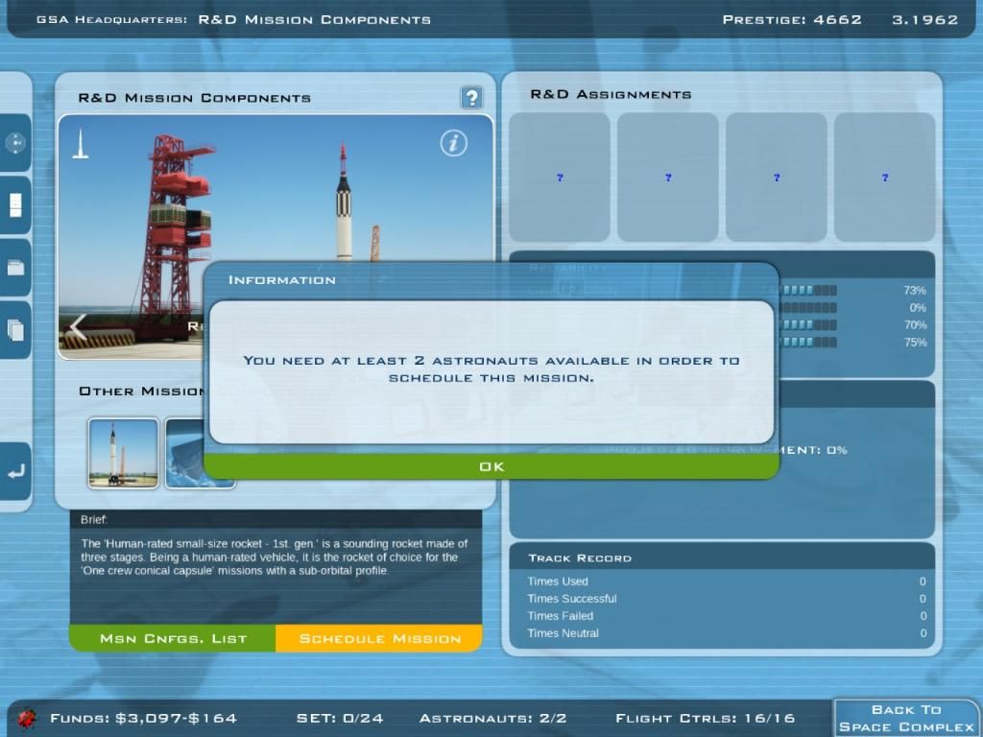Click the dialog message about 2 astronauts

point(491,369)
